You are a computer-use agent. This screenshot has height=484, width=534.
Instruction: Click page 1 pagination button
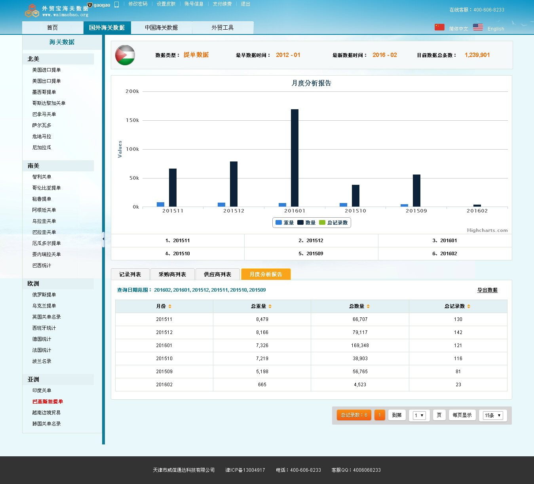[x=380, y=415]
